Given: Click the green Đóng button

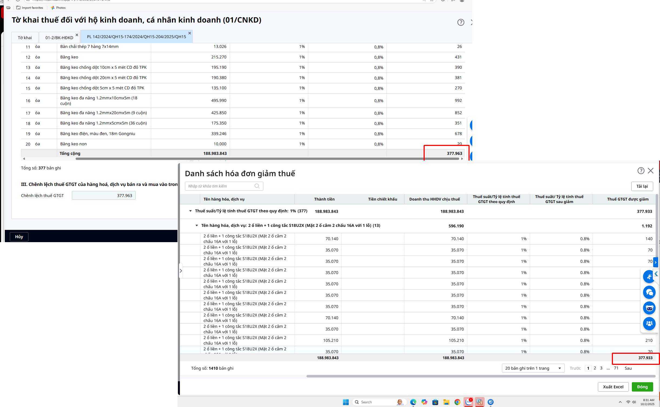Looking at the screenshot, I should pos(642,387).
